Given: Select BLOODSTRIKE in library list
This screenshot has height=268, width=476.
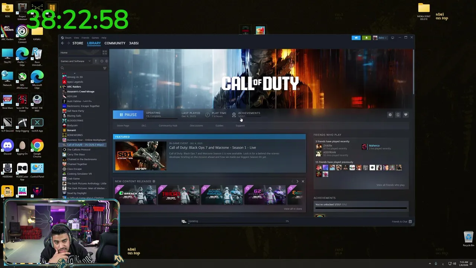Looking at the screenshot, I should coord(75,121).
